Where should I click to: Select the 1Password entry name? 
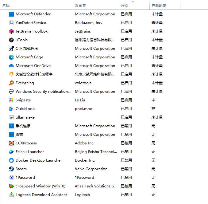pyautogui.click(x=25, y=178)
